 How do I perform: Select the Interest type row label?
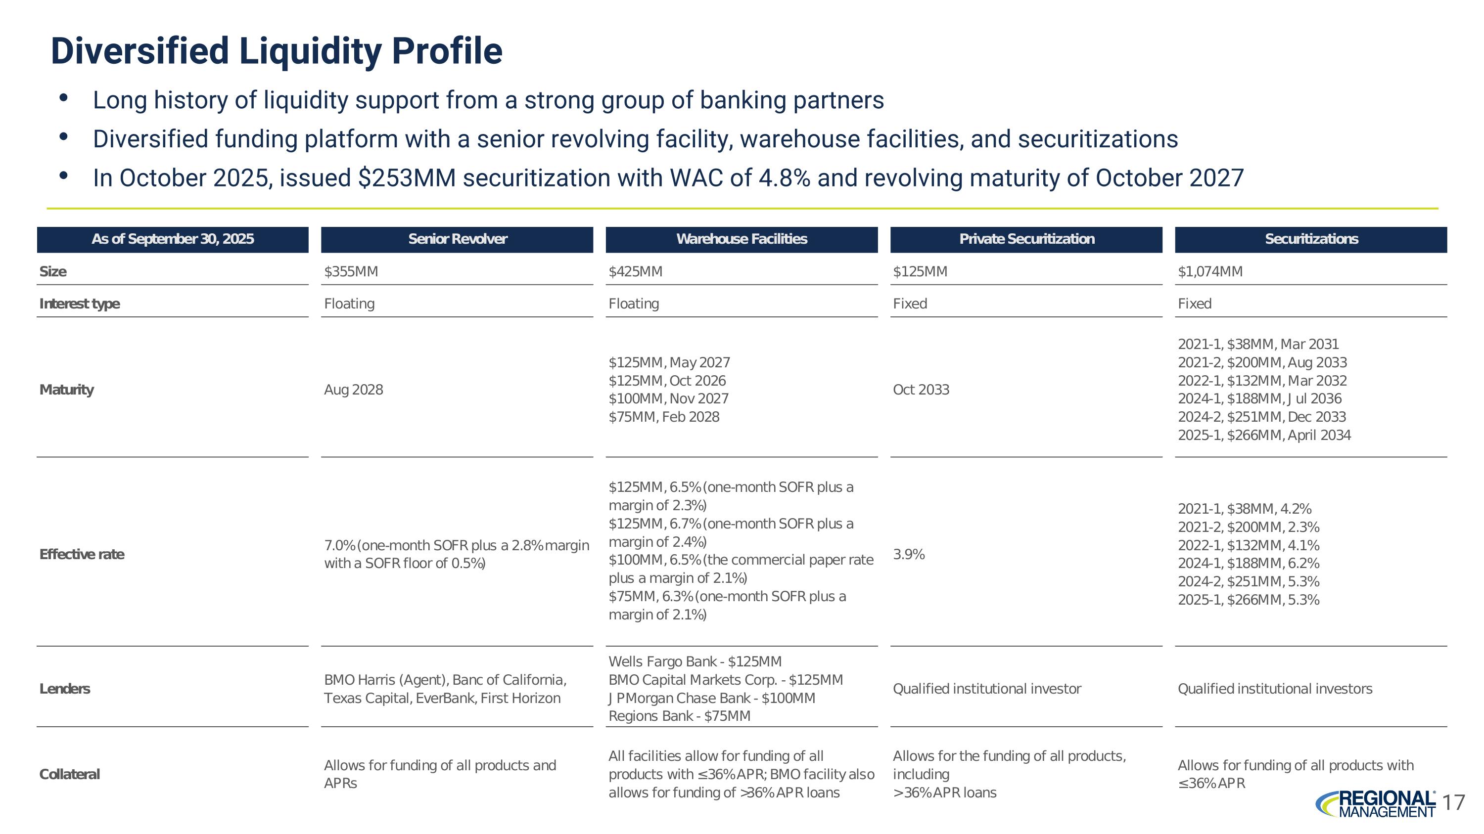80,304
